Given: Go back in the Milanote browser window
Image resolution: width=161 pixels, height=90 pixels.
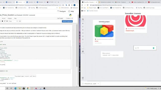Looking at the screenshot, I should click(82, 5).
